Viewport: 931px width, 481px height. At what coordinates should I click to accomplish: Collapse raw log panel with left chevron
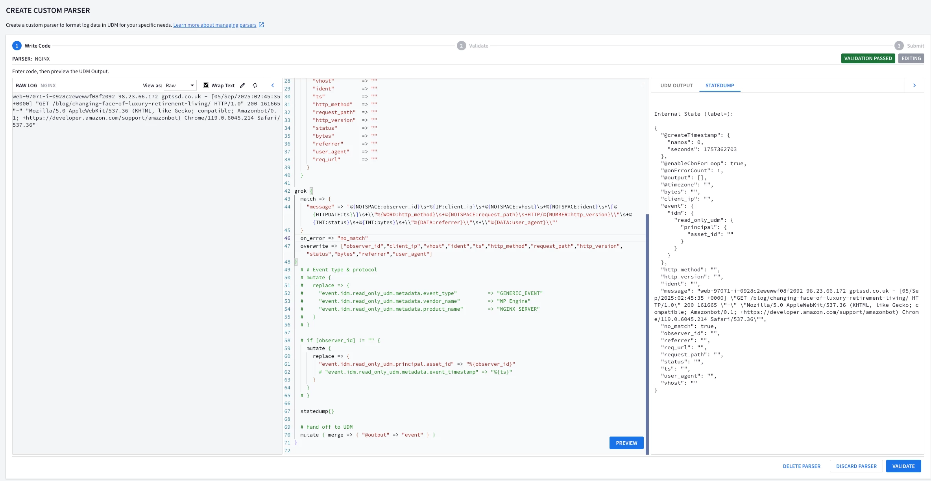point(273,85)
